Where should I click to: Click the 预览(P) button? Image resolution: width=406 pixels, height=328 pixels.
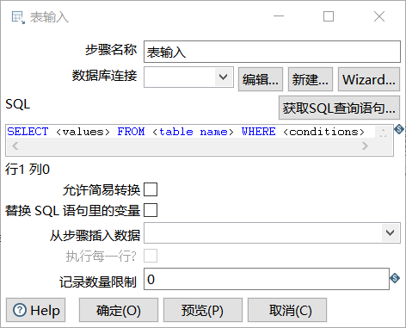203,310
